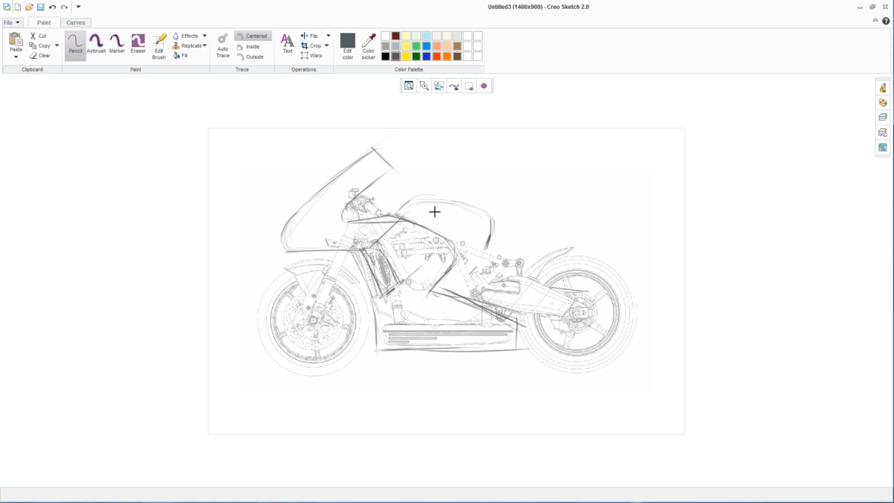The width and height of the screenshot is (894, 503).
Task: Toggle curve display in floating toolbar
Action: [x=454, y=86]
